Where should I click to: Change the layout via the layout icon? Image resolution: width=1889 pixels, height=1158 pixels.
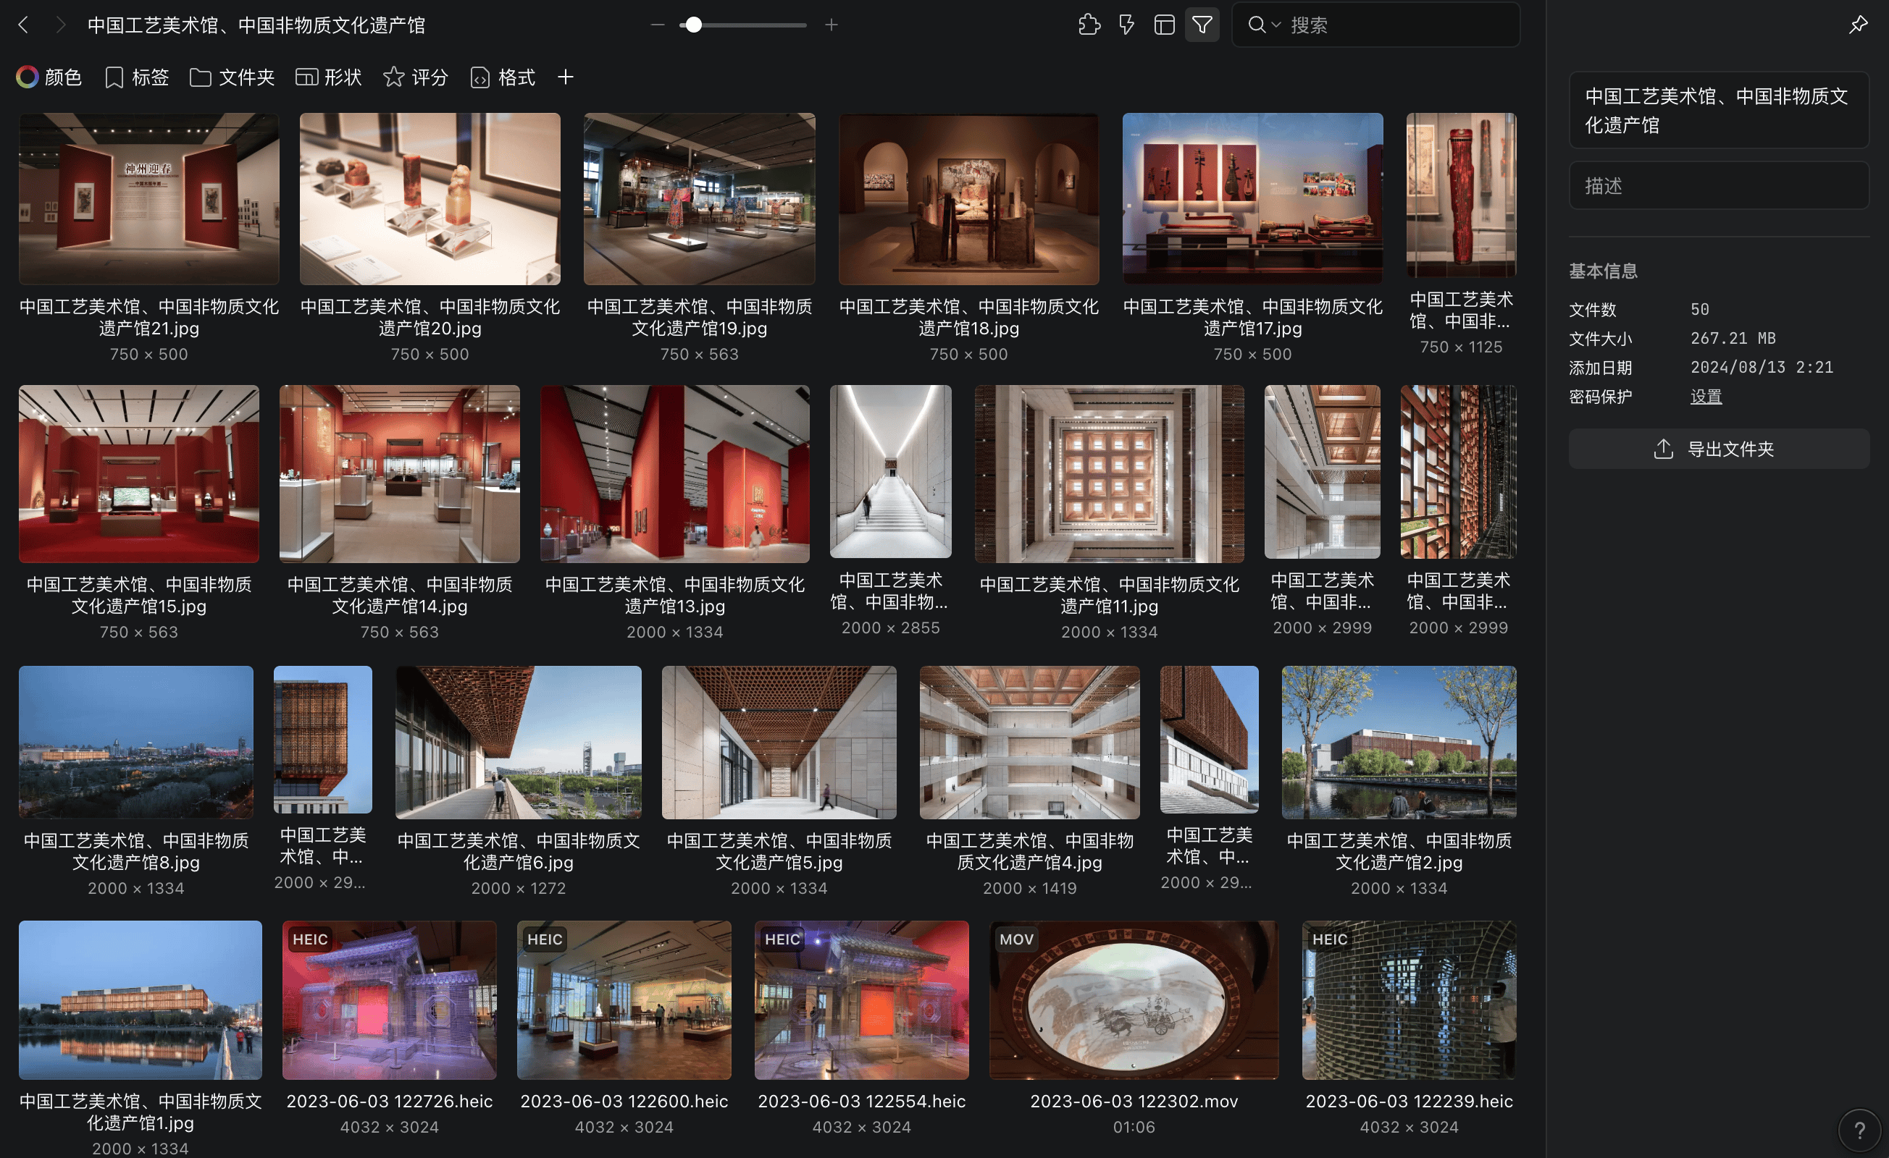pyautogui.click(x=1164, y=25)
